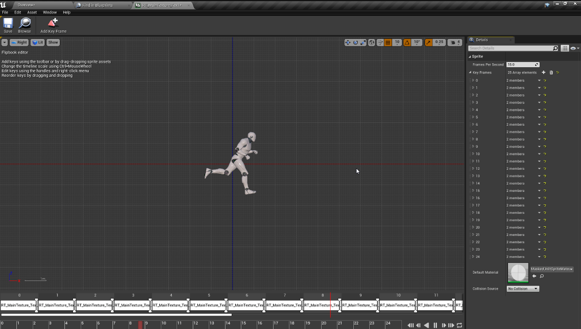Open the File menu
This screenshot has width=581, height=329.
(x=5, y=12)
